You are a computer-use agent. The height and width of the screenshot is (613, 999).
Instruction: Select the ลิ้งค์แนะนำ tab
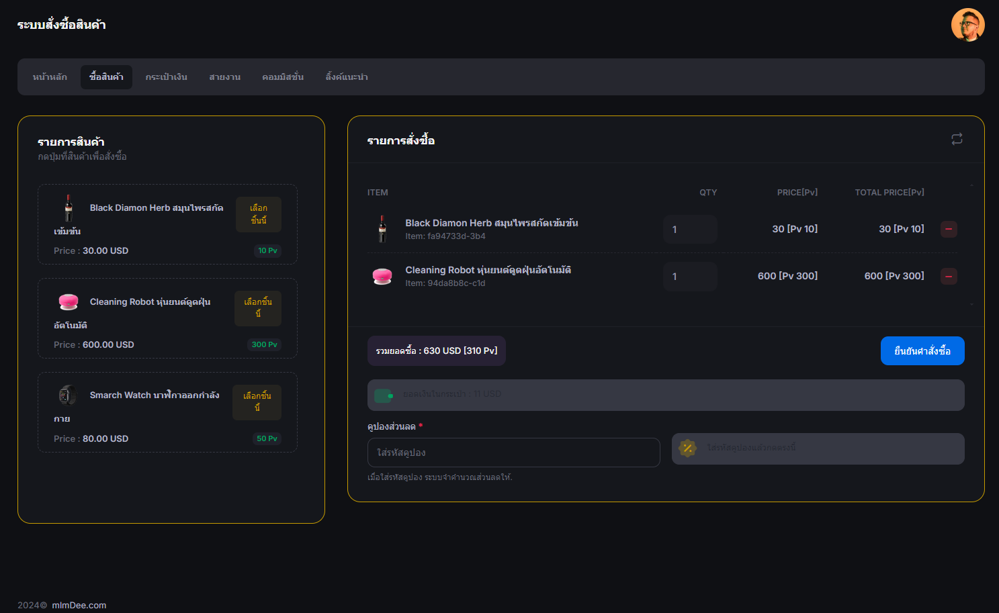point(346,77)
